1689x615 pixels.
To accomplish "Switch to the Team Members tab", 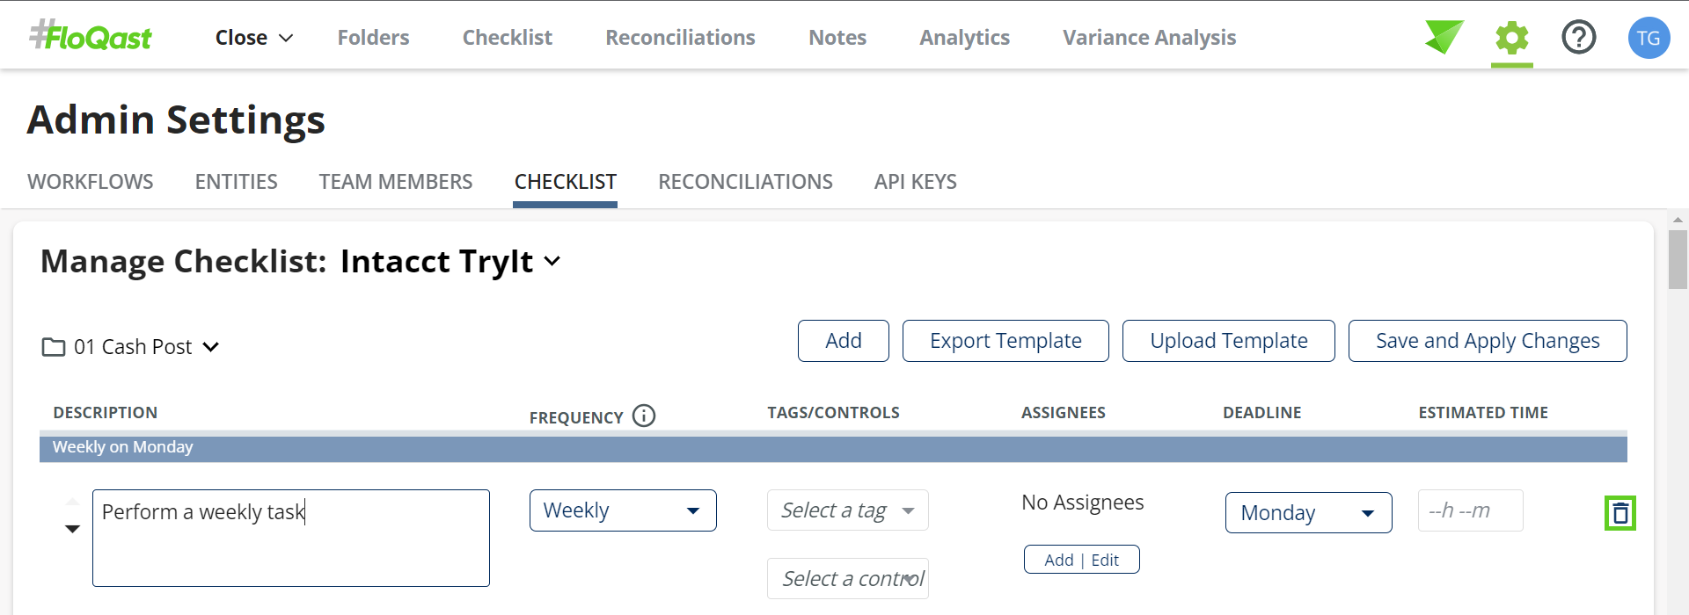I will (x=395, y=182).
